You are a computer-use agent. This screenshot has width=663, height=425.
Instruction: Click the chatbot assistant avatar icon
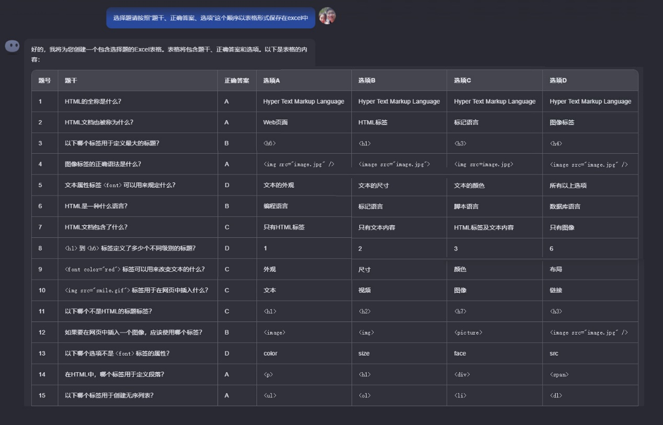pos(12,46)
